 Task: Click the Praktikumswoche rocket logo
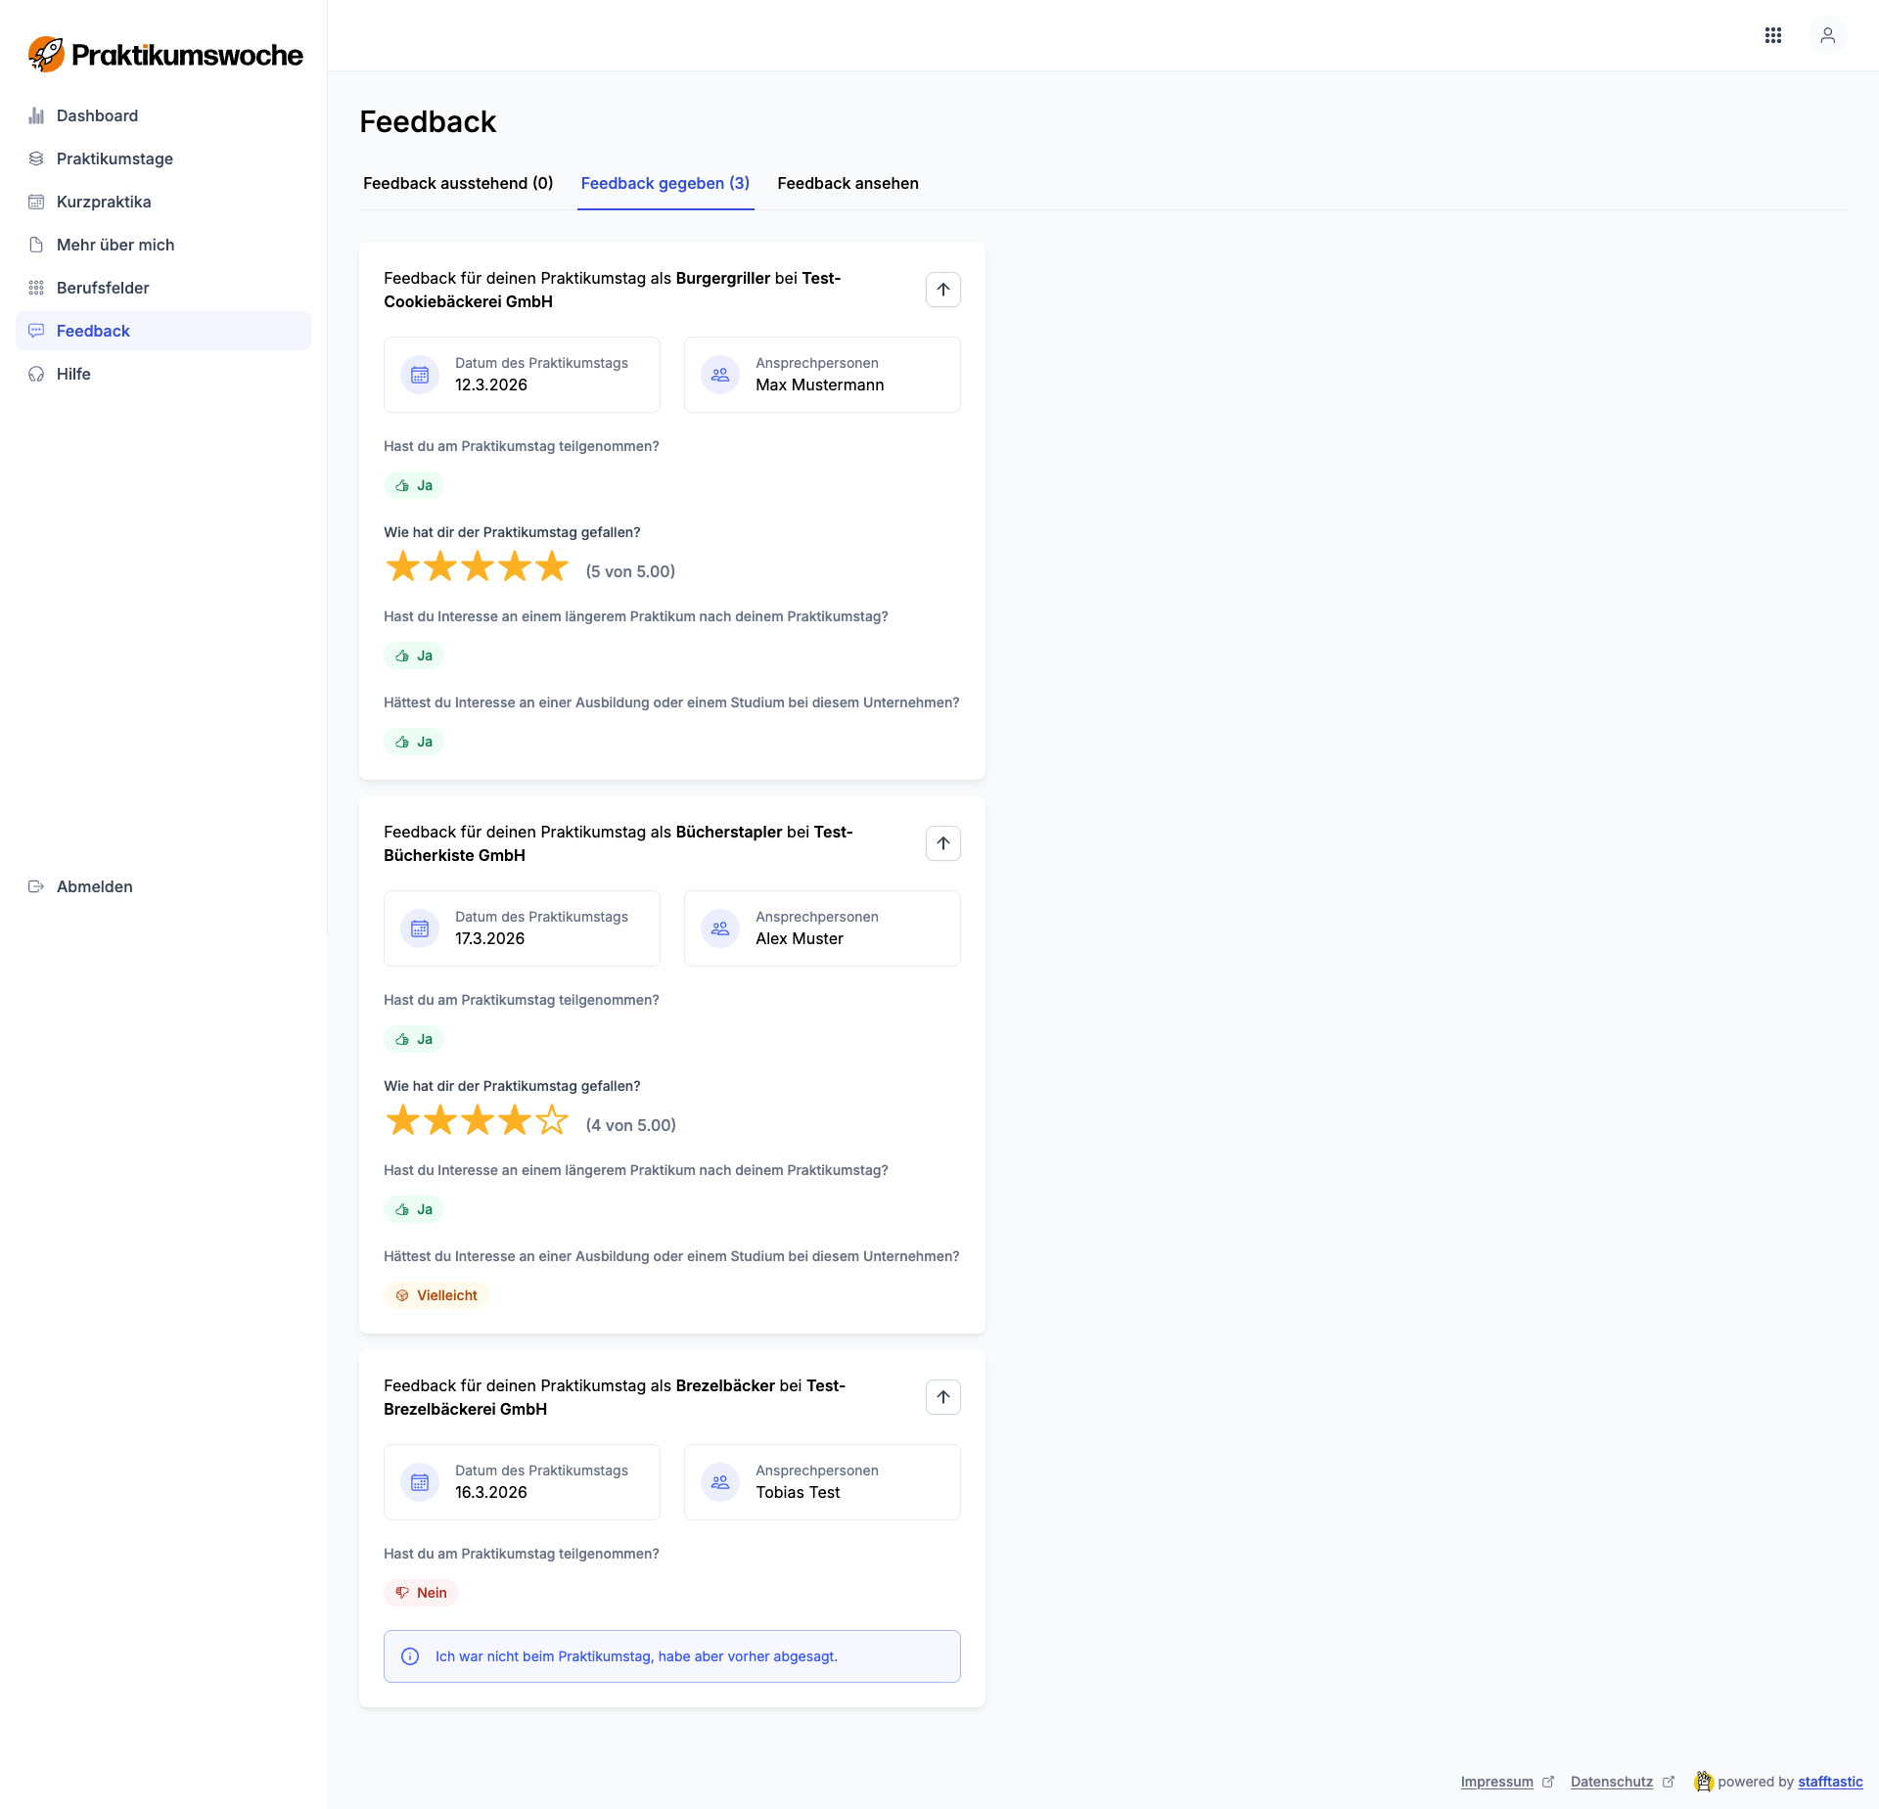(x=46, y=55)
